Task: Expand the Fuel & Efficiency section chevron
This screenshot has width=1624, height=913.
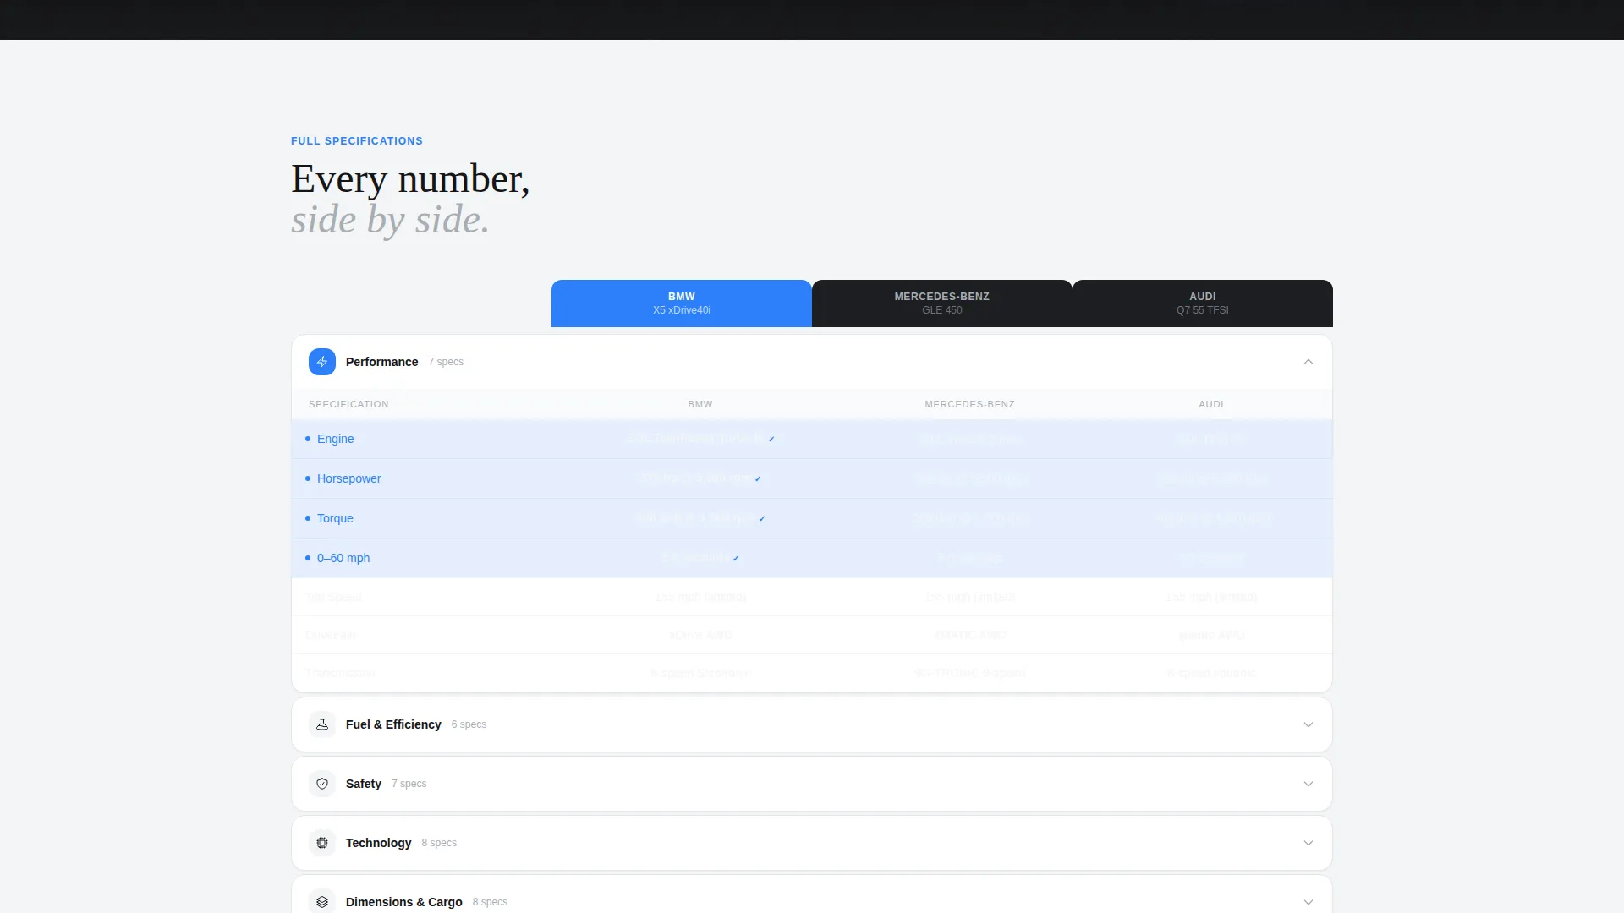Action: pyautogui.click(x=1309, y=724)
